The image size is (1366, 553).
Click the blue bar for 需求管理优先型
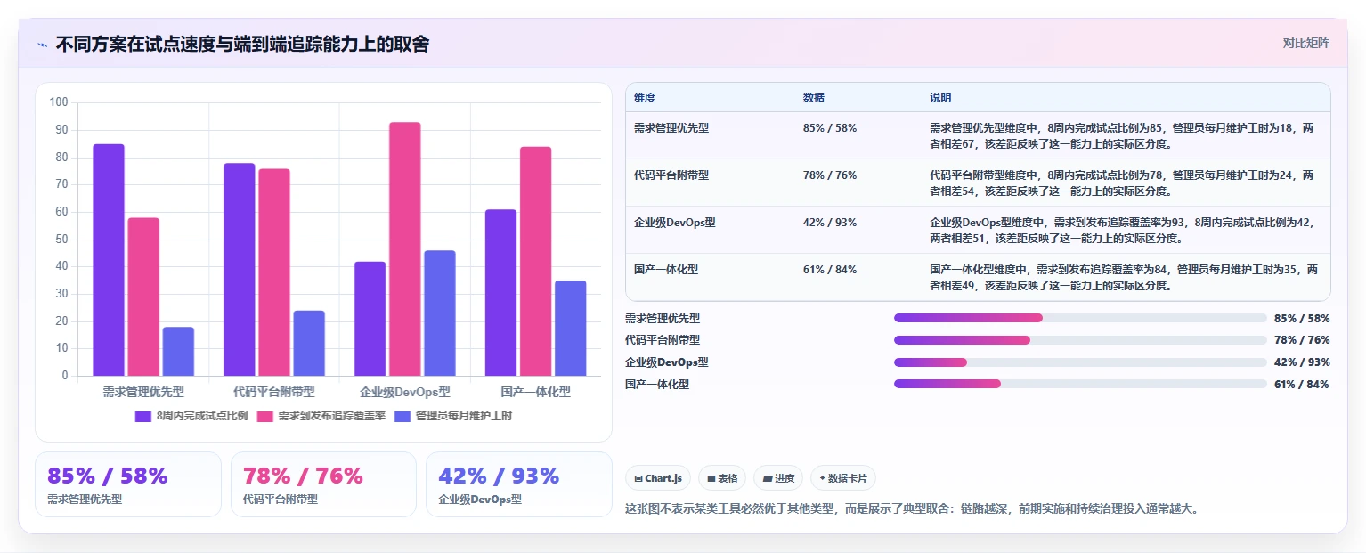tap(178, 352)
